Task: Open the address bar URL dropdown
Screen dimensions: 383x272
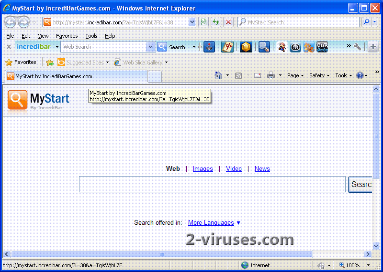Action: [x=192, y=22]
